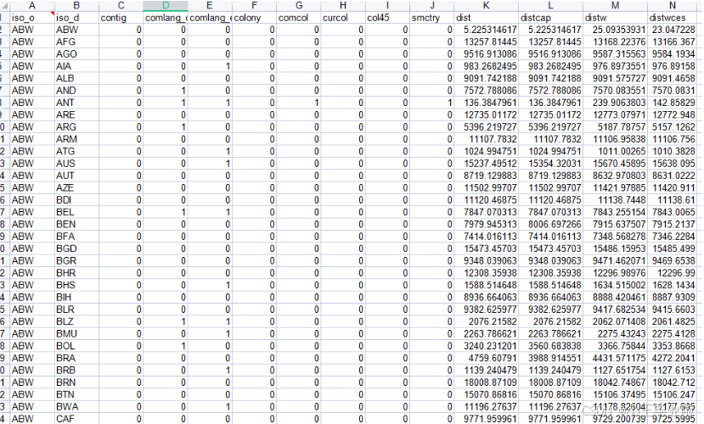The width and height of the screenshot is (704, 424).
Task: Select cell containing 'BGR'
Action: 76,261
